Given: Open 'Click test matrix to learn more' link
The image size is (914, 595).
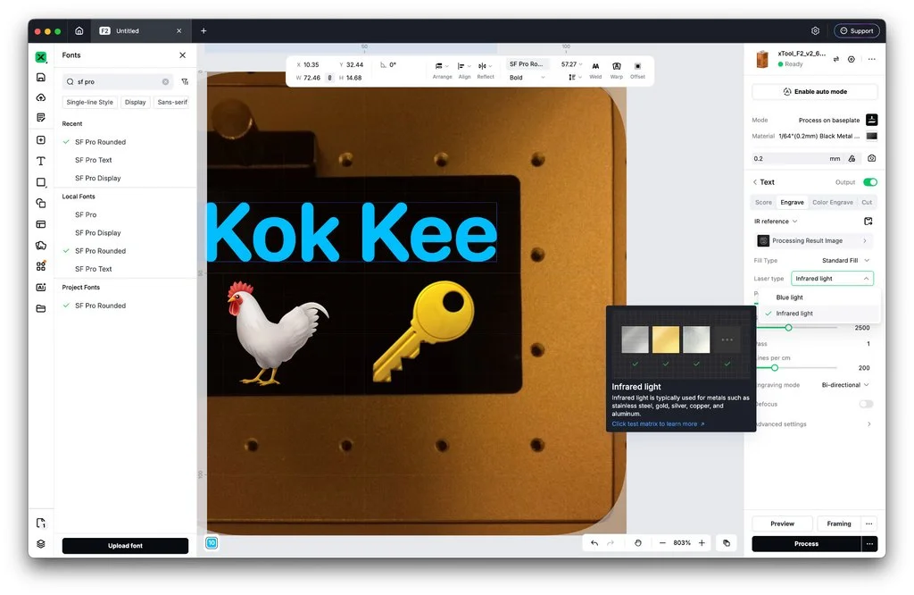Looking at the screenshot, I should tap(658, 424).
